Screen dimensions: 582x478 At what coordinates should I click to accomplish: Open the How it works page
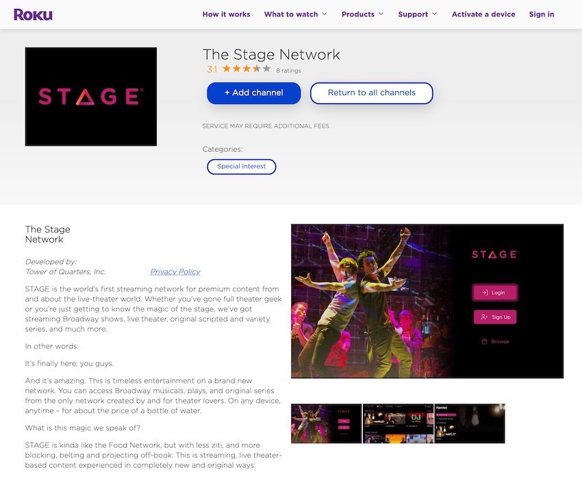point(227,14)
